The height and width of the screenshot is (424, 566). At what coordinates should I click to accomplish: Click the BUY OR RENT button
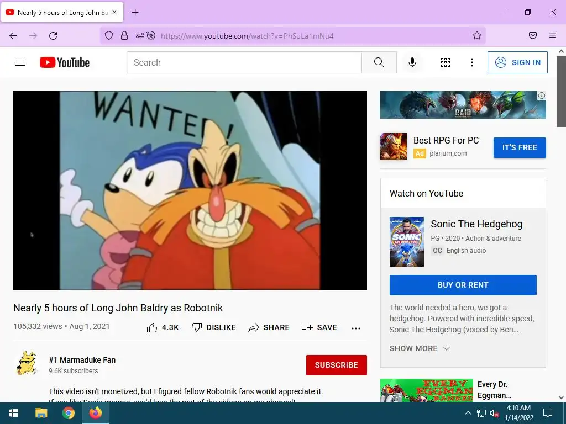click(x=463, y=285)
